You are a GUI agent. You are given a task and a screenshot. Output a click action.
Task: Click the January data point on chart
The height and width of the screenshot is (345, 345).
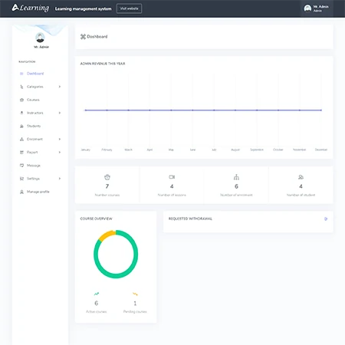click(86, 110)
